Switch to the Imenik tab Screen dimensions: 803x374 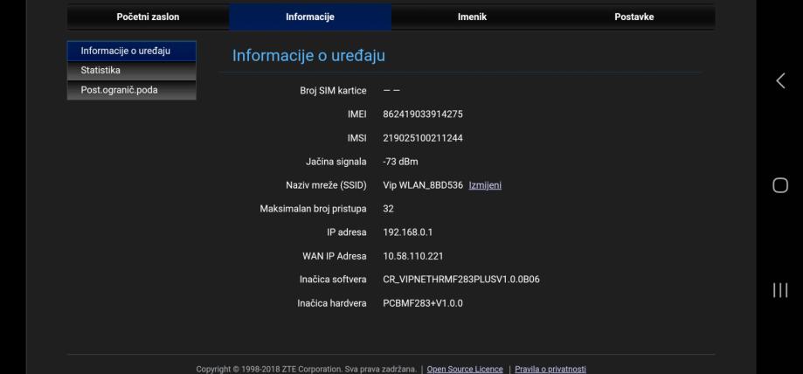tap(472, 17)
